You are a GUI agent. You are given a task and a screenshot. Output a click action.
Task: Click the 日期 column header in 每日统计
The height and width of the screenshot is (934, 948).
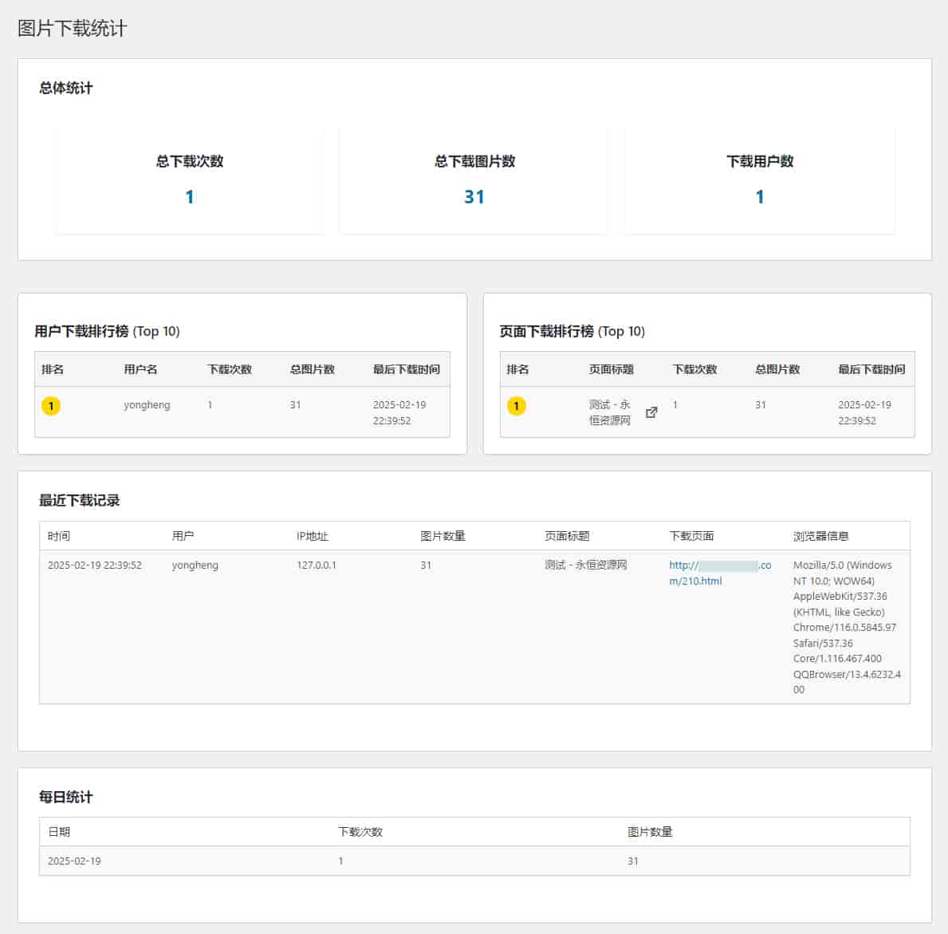pos(59,832)
